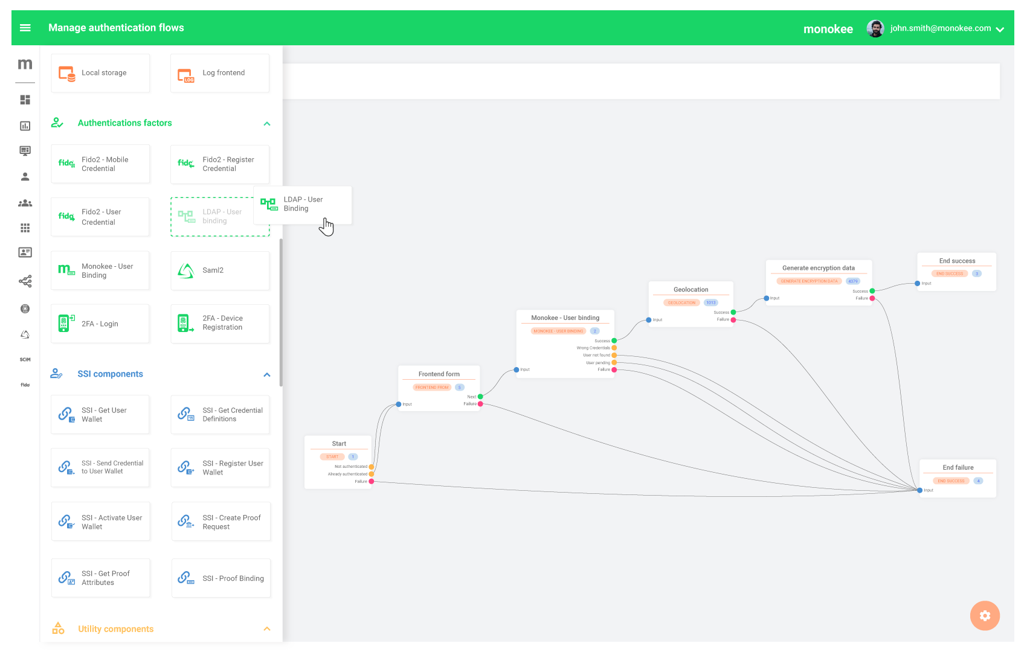
Task: Click the orange settings gear button
Action: 985,616
